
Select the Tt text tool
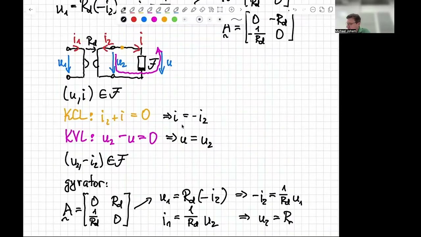211,10
